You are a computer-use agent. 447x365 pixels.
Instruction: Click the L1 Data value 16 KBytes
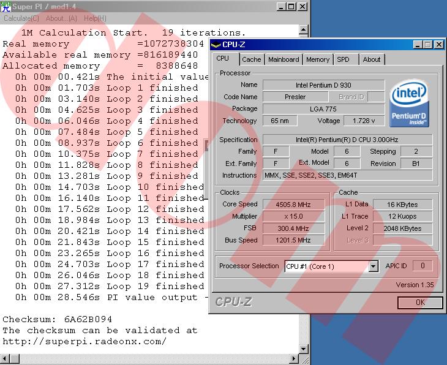pos(402,205)
